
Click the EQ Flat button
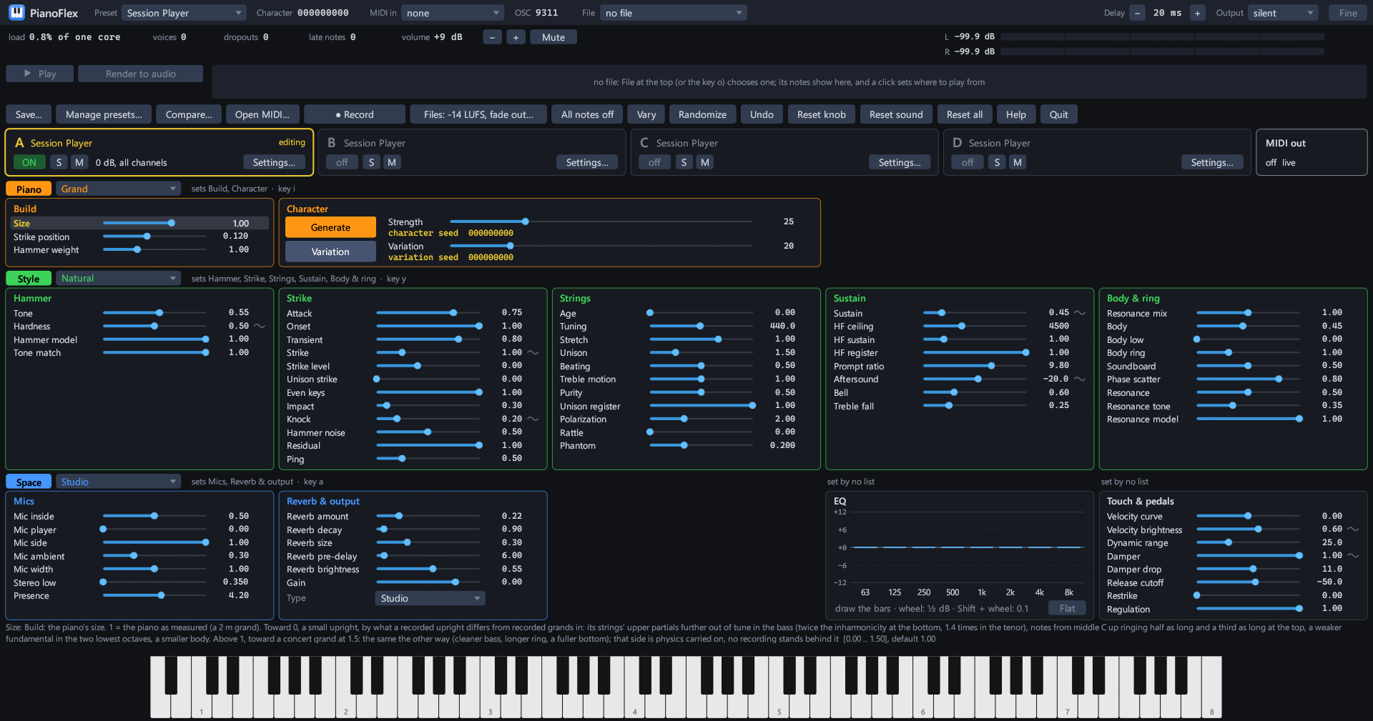click(x=1067, y=608)
